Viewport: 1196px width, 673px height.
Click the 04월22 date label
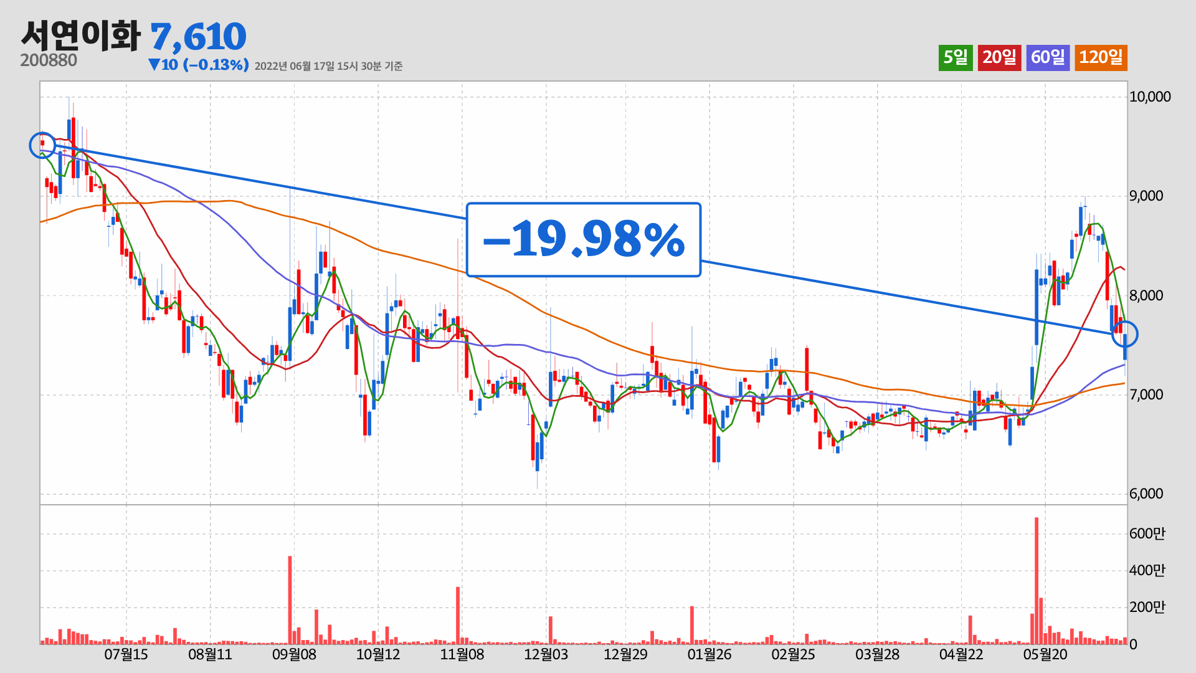click(x=961, y=654)
